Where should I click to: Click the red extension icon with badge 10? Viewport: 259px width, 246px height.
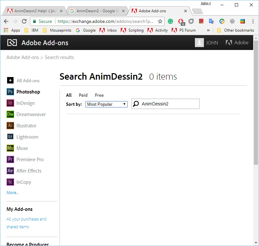pos(181,22)
